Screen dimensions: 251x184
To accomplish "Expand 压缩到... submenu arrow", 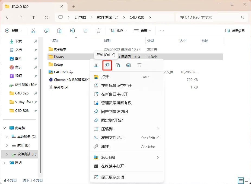I will click(158, 129).
